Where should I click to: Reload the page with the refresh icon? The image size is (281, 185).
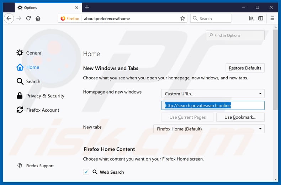(28, 18)
